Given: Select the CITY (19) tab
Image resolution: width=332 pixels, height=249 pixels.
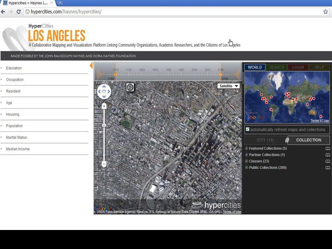Looking at the screenshot, I should pos(265,140).
